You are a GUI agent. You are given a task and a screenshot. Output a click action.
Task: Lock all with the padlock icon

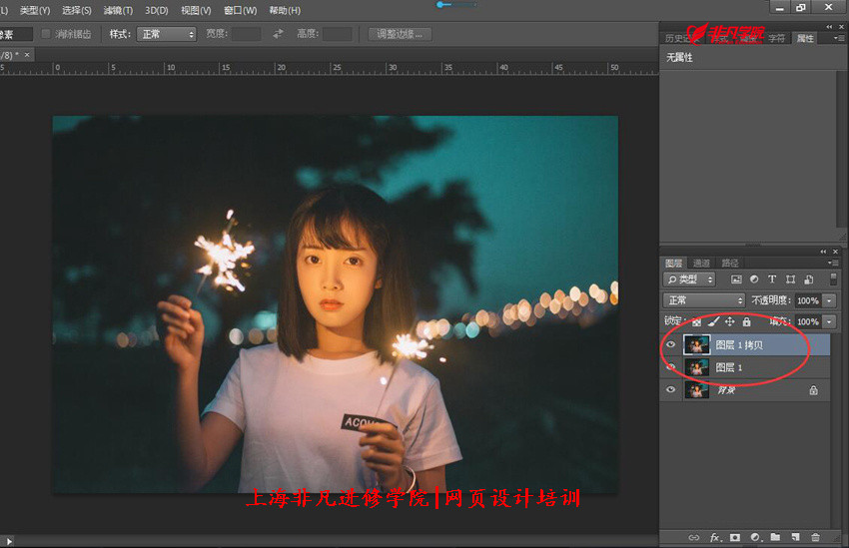click(x=747, y=321)
